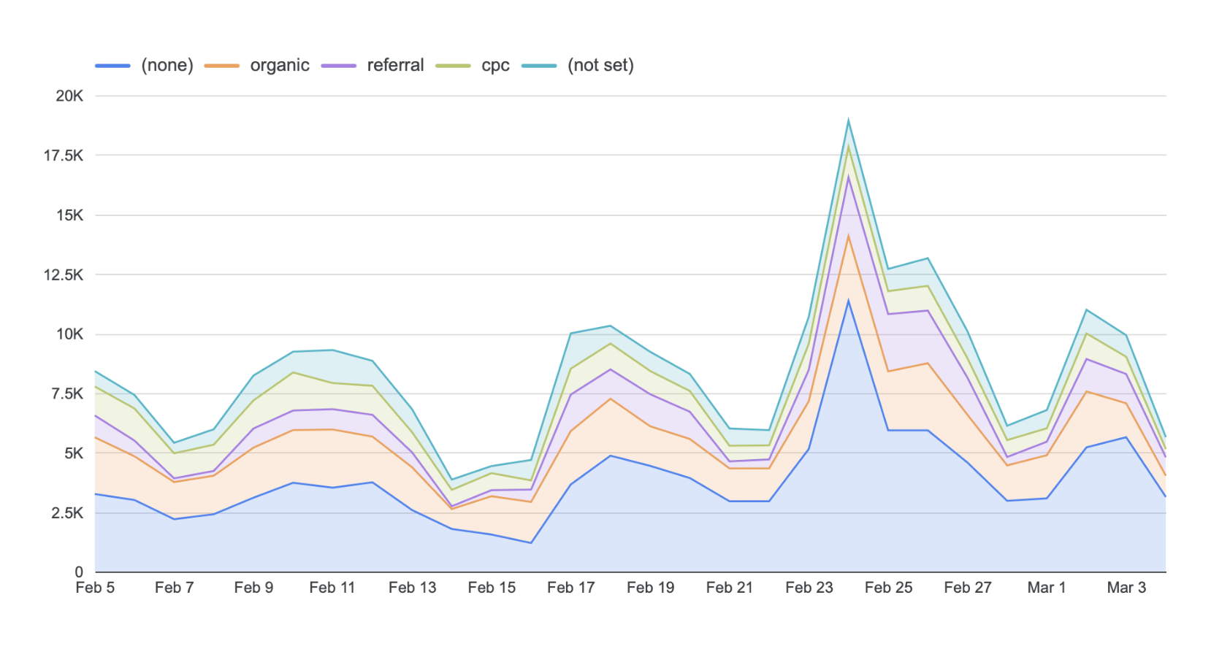Click the 2.5K y-axis label
The width and height of the screenshot is (1230, 657).
(x=67, y=513)
